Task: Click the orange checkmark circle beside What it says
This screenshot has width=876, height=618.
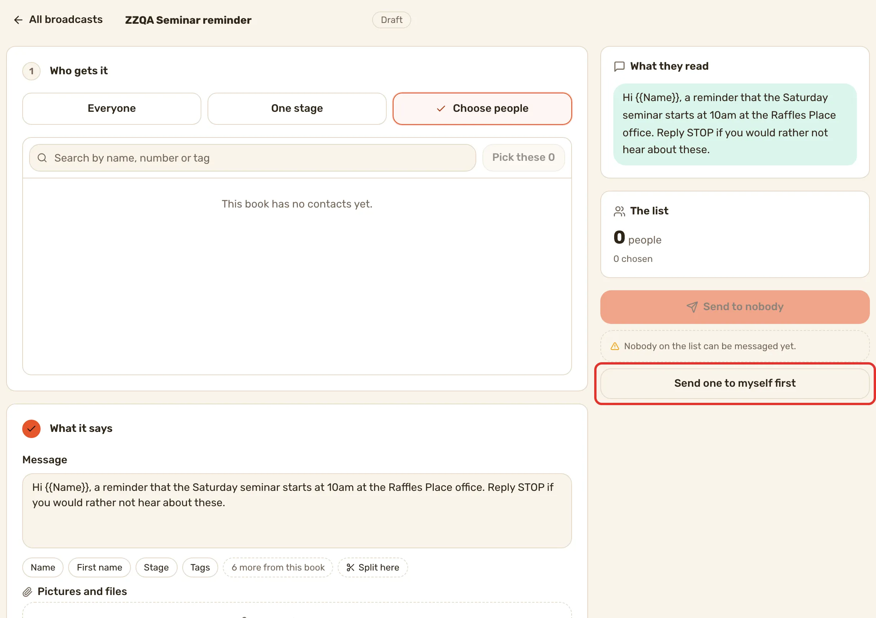Action: [x=31, y=428]
